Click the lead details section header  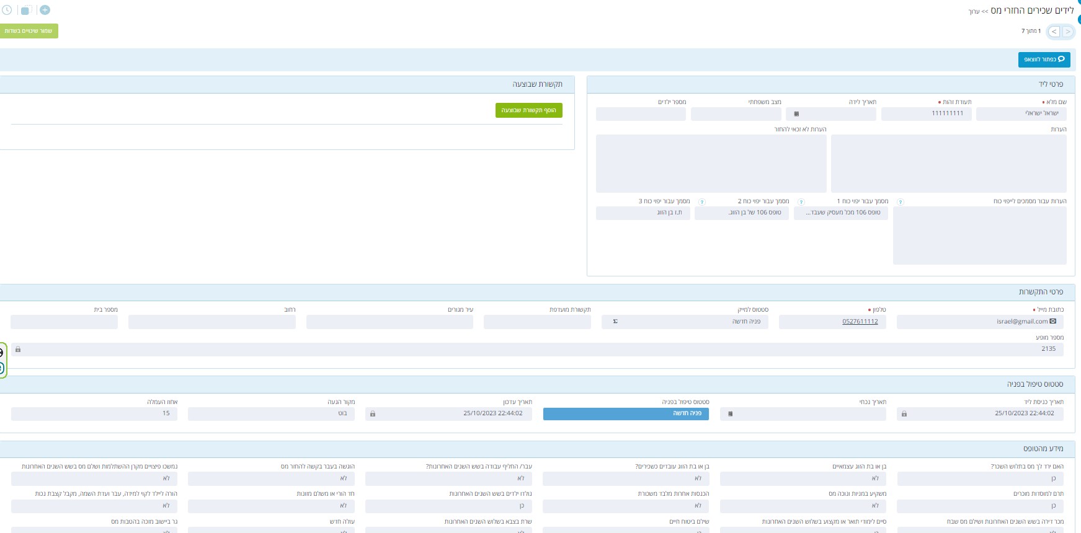click(x=831, y=84)
